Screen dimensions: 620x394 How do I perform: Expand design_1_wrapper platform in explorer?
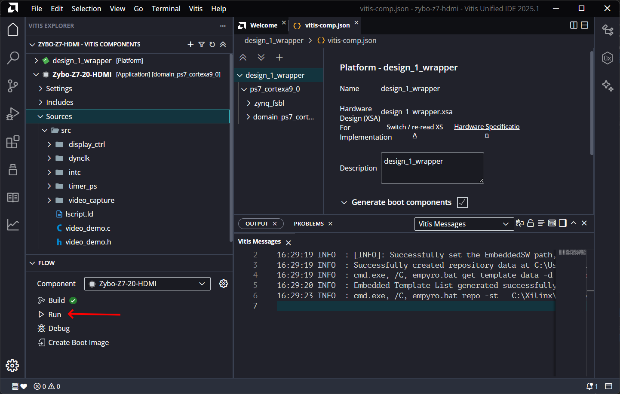tap(37, 61)
